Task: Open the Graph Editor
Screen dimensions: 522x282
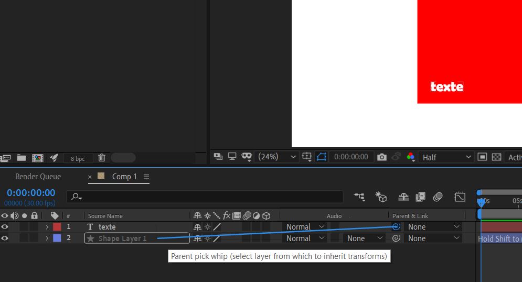Action: [x=460, y=197]
